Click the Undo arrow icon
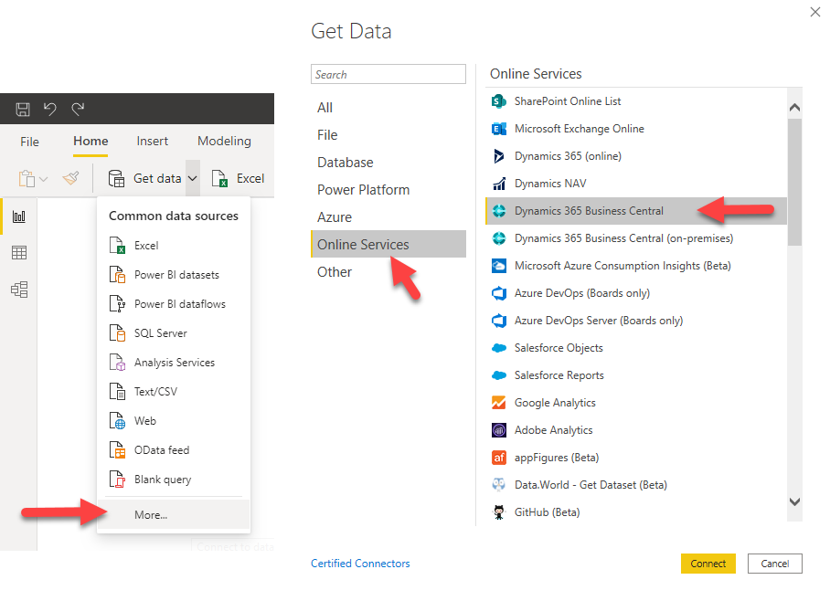Viewport: 830px width, 601px height. (x=50, y=109)
